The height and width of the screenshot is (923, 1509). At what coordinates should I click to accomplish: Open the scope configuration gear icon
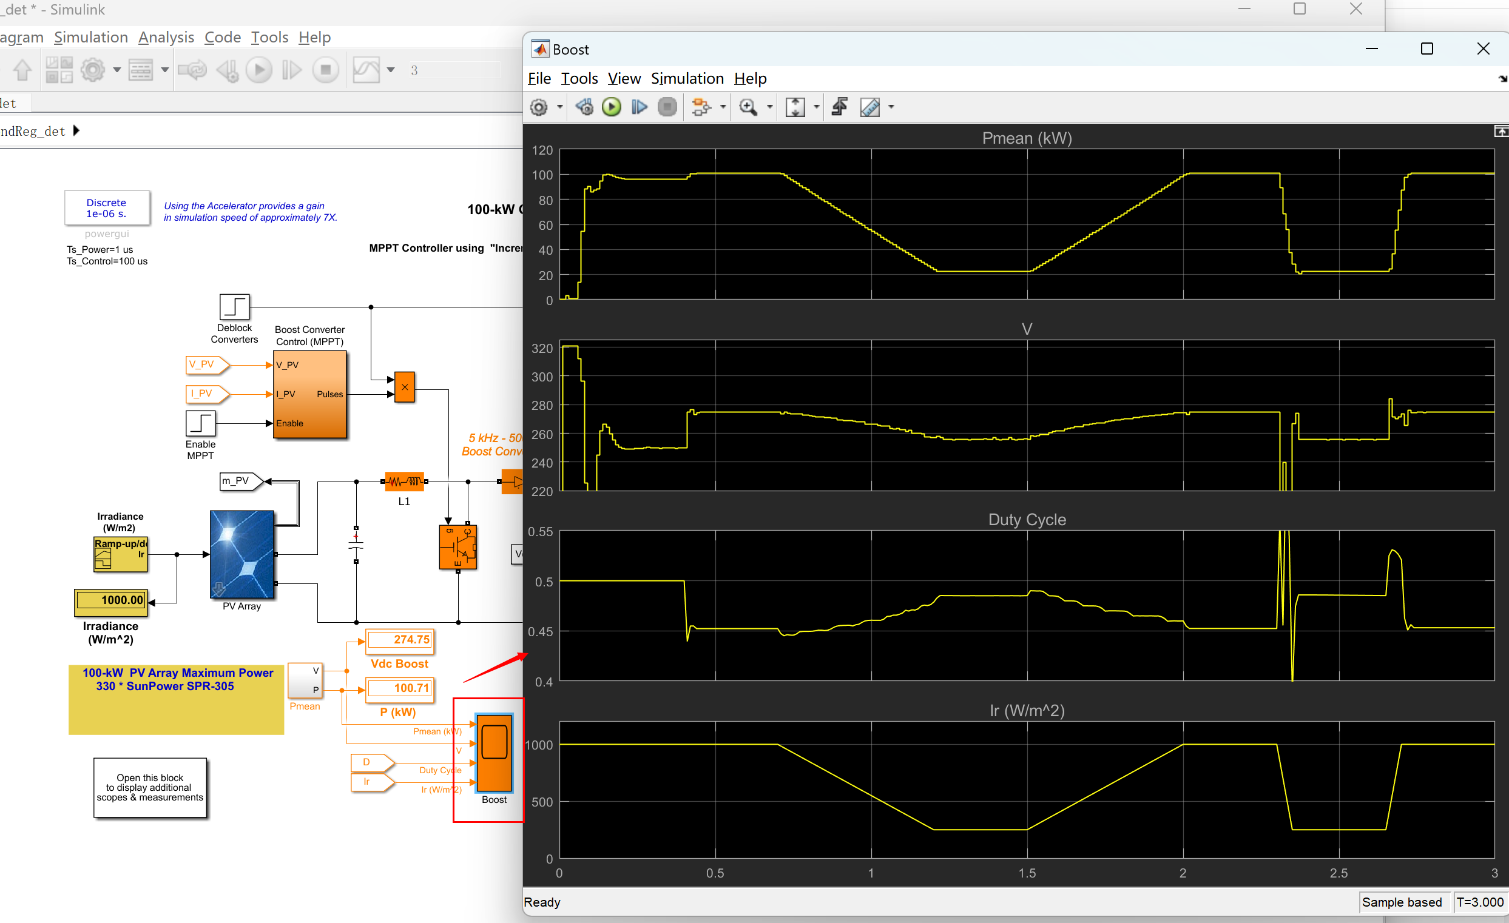tap(539, 107)
